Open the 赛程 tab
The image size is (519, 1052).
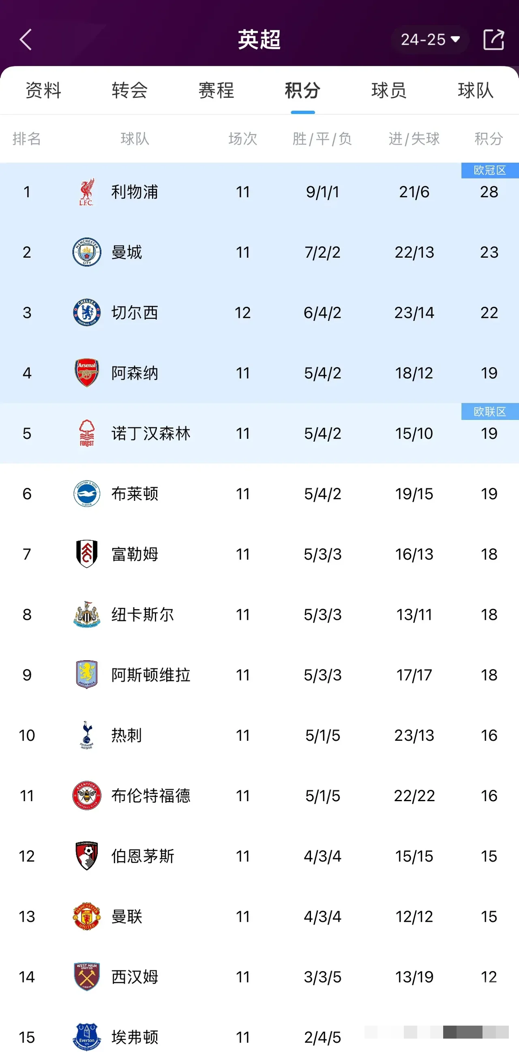[x=216, y=90]
